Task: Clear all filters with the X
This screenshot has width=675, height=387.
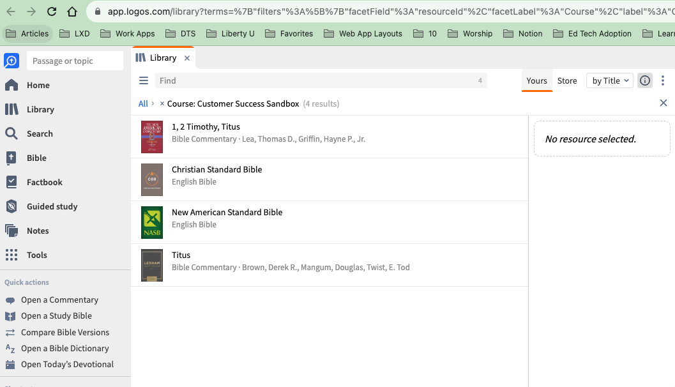Action: pos(664,103)
